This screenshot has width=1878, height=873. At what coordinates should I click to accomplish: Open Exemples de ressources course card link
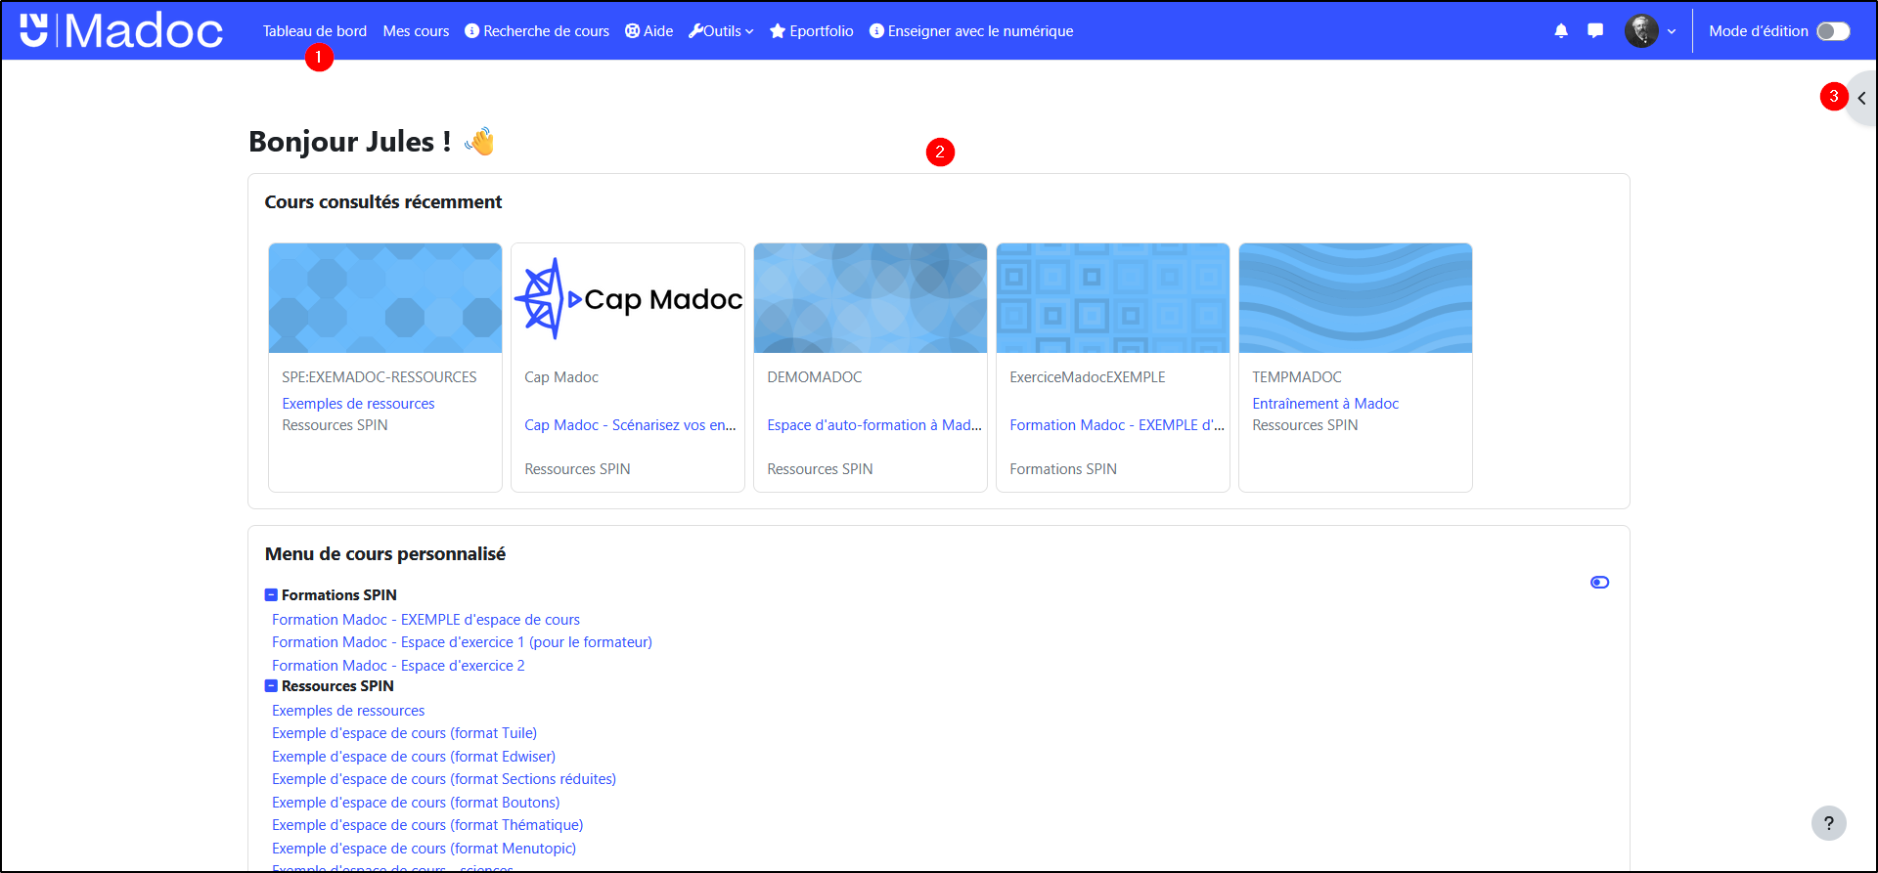point(358,404)
